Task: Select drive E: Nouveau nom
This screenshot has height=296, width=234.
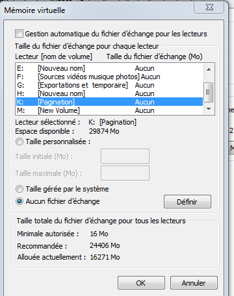Action: [109, 68]
